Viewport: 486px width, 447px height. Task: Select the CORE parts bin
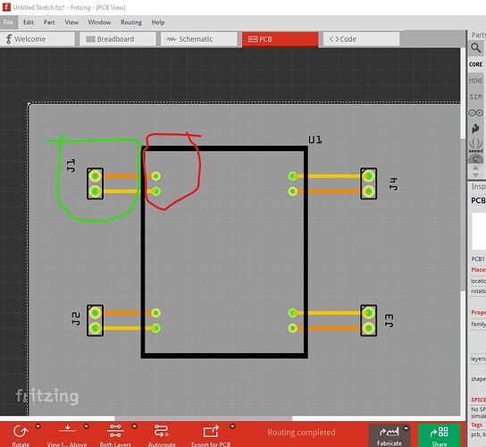[x=476, y=64]
